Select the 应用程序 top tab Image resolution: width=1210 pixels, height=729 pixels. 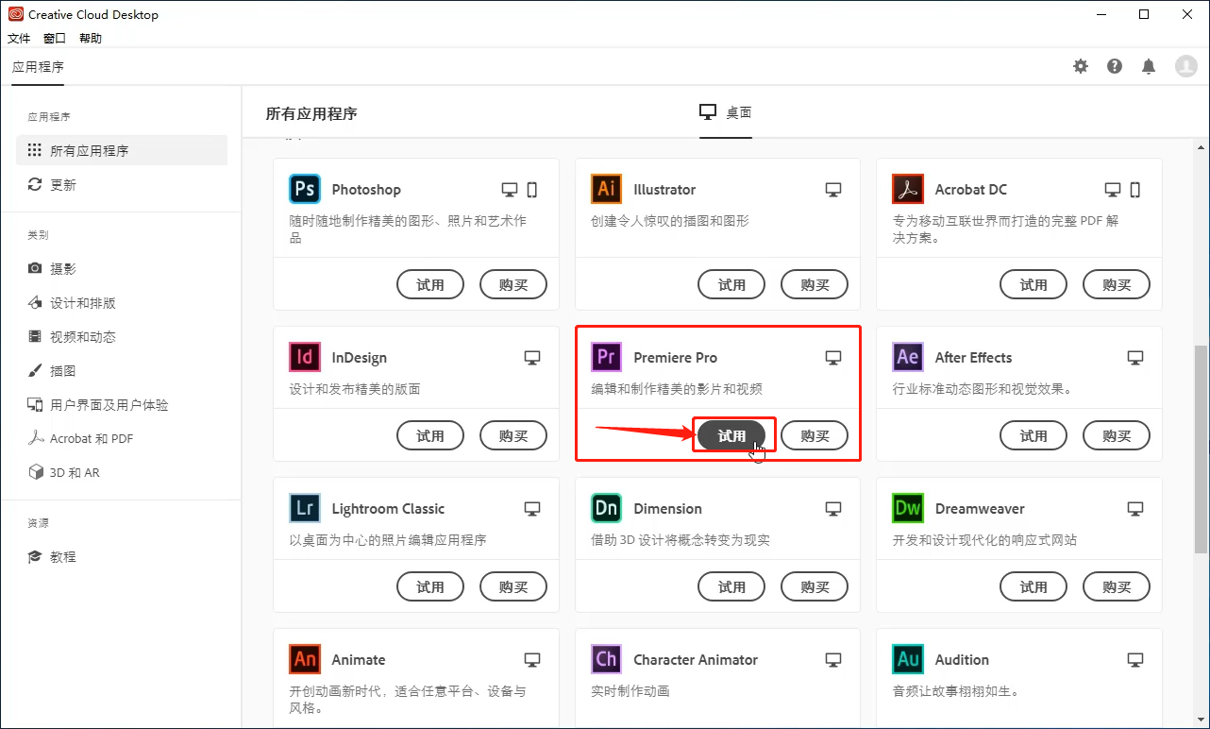point(38,67)
